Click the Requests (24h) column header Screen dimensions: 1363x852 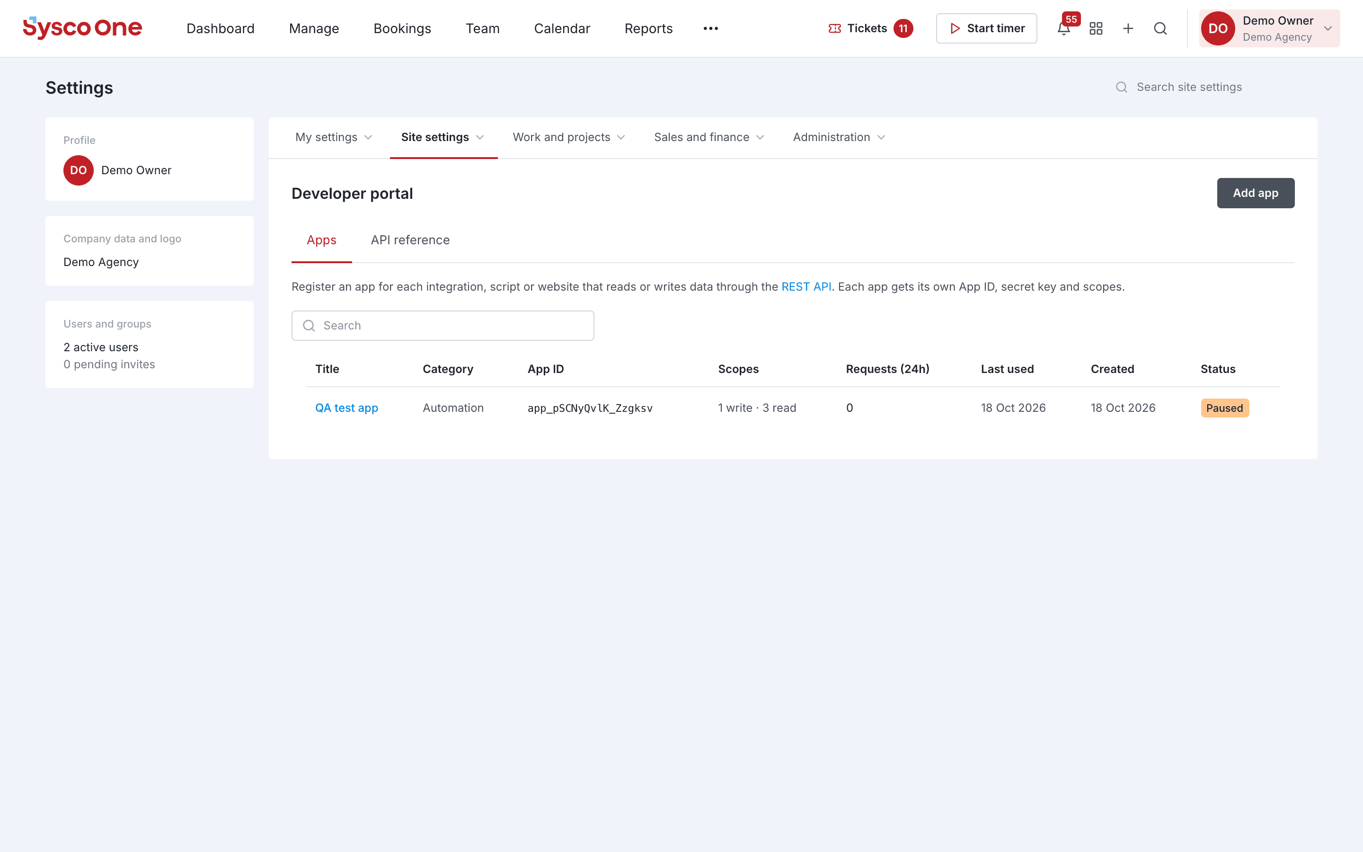coord(887,369)
